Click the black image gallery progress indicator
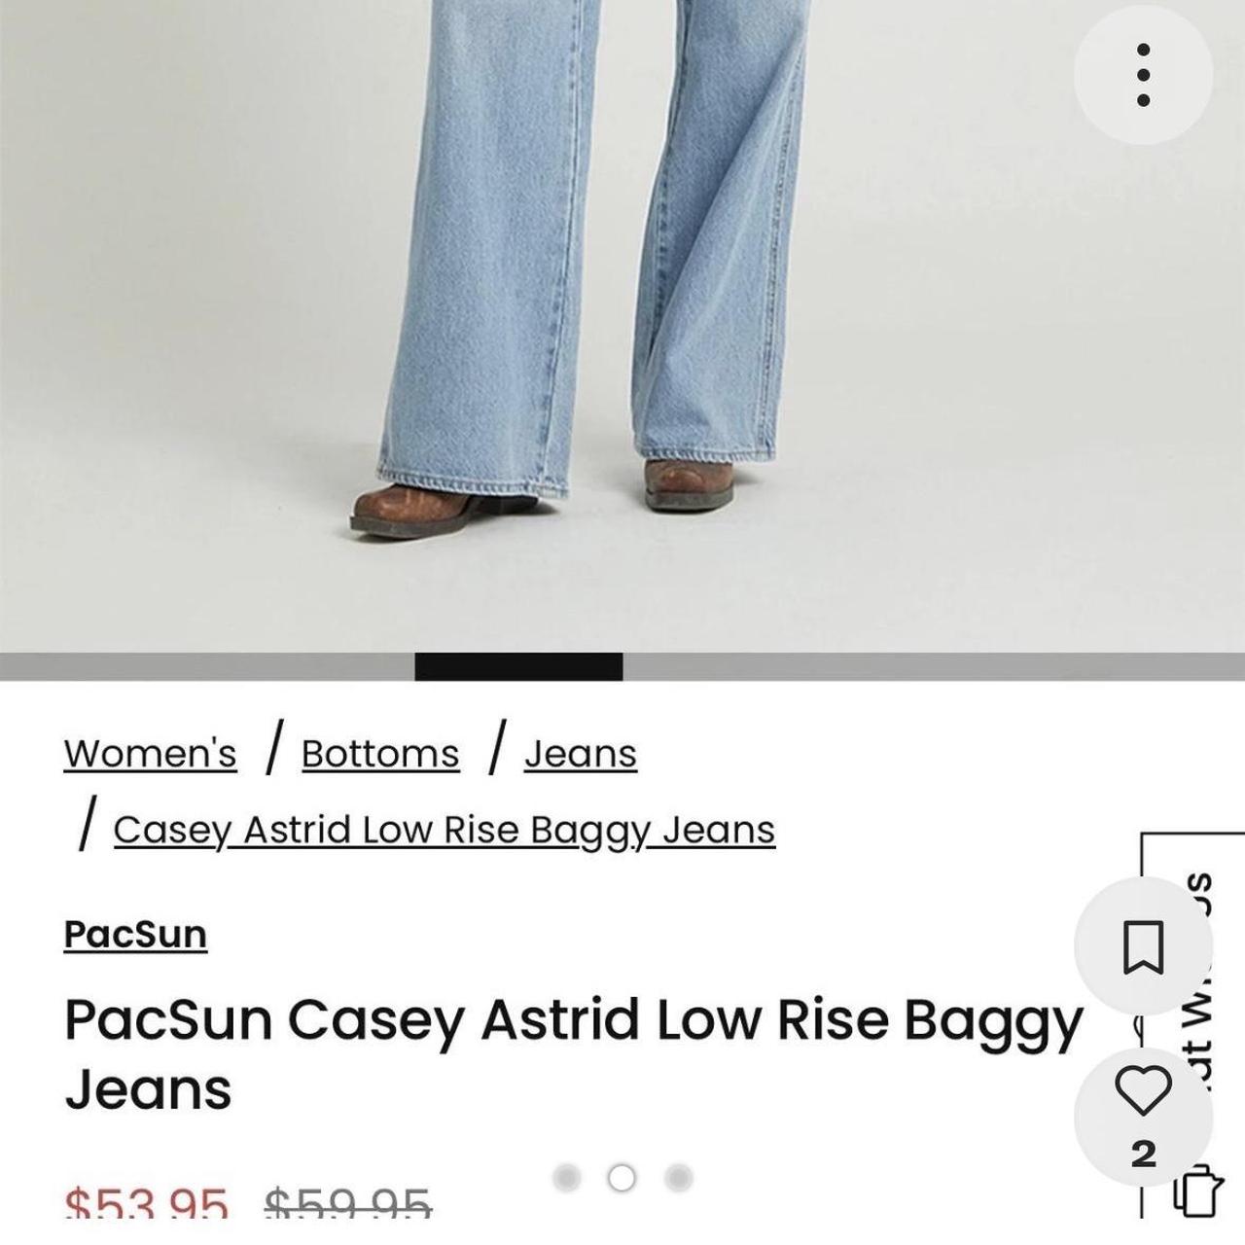Screen dimensions: 1245x1245 point(518,666)
